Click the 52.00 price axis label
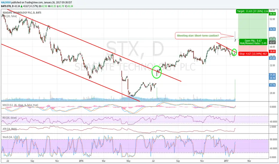Image resolution: width=279 pixels, height=164 pixels. click(272, 19)
